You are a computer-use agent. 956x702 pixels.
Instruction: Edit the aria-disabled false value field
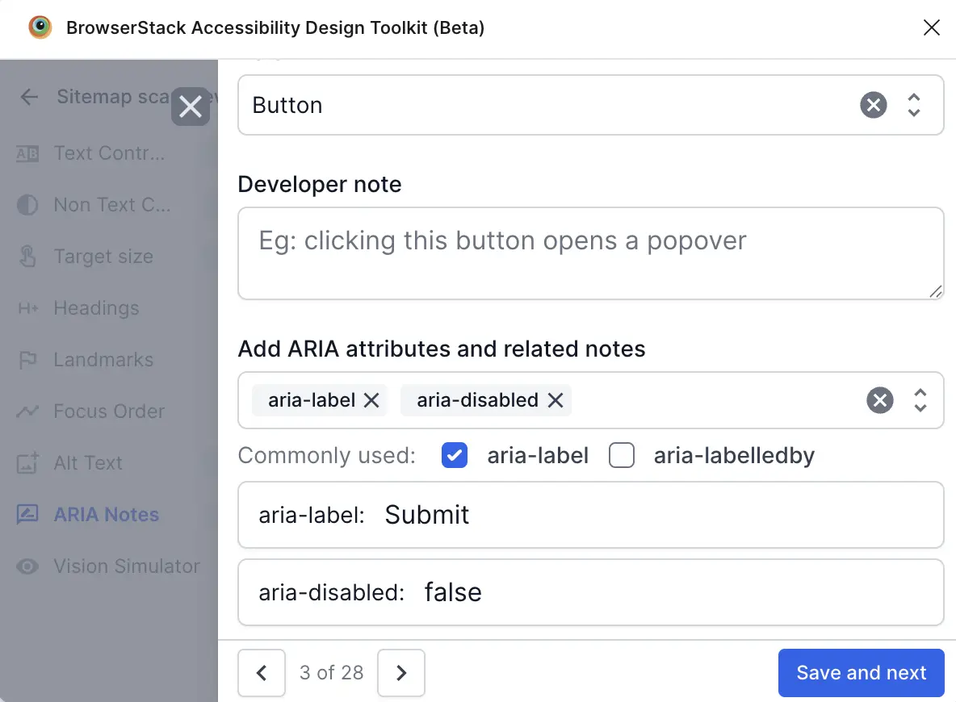(x=591, y=592)
